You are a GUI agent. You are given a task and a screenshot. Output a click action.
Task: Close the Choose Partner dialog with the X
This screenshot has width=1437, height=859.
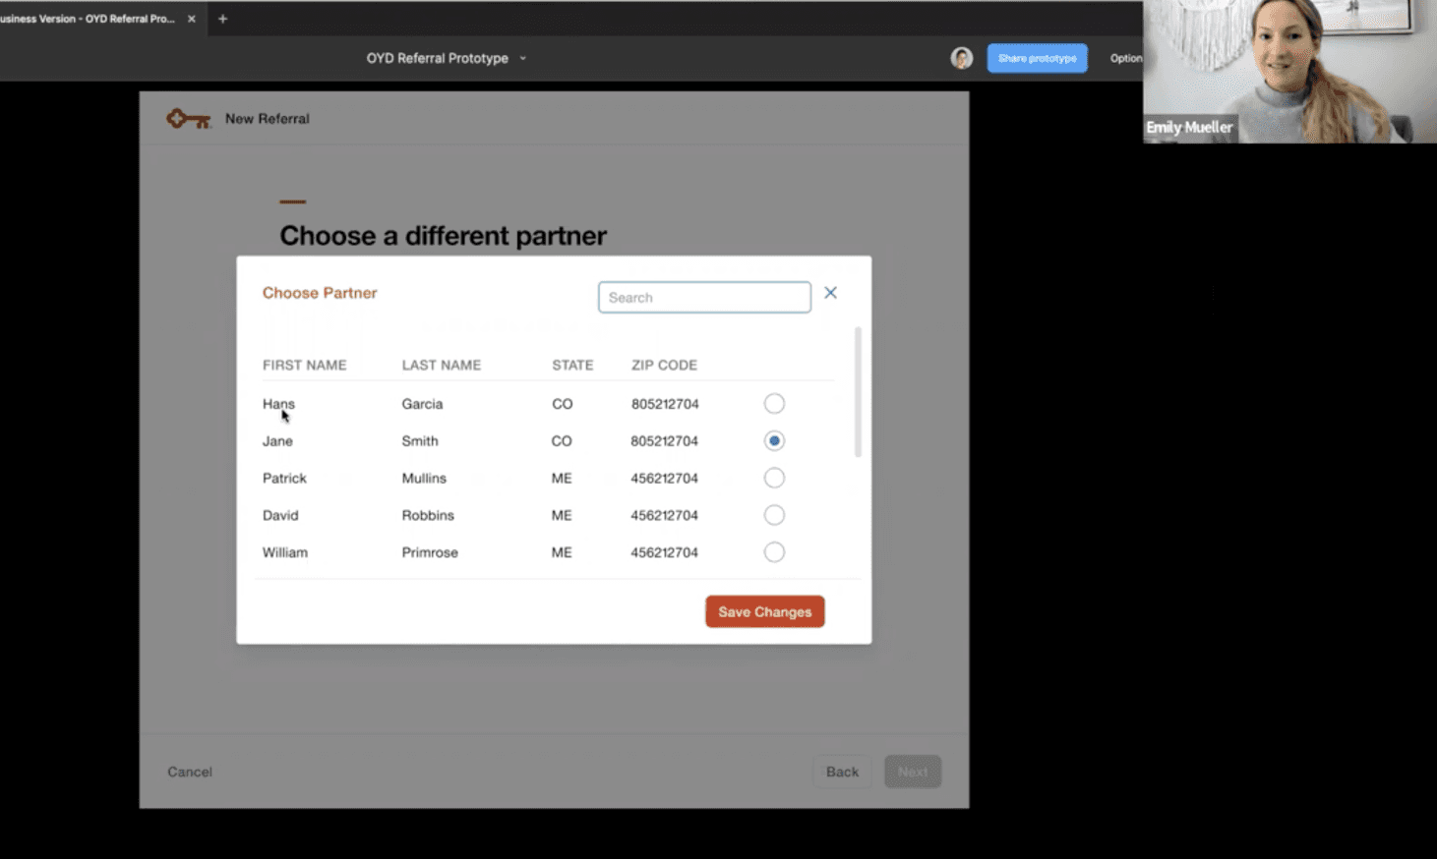[x=830, y=292]
